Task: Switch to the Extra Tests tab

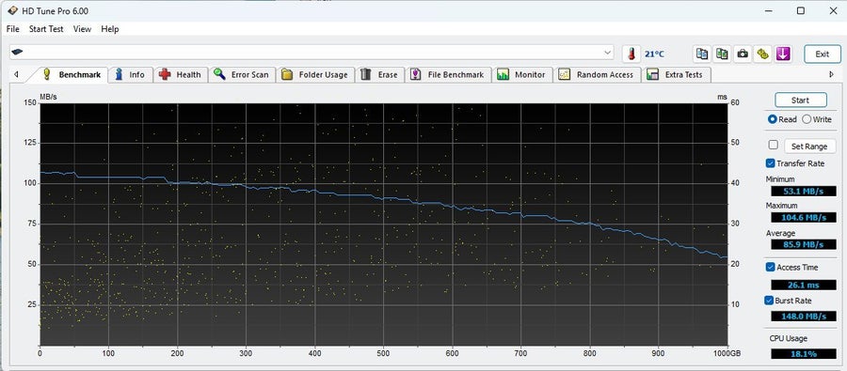Action: pyautogui.click(x=677, y=75)
